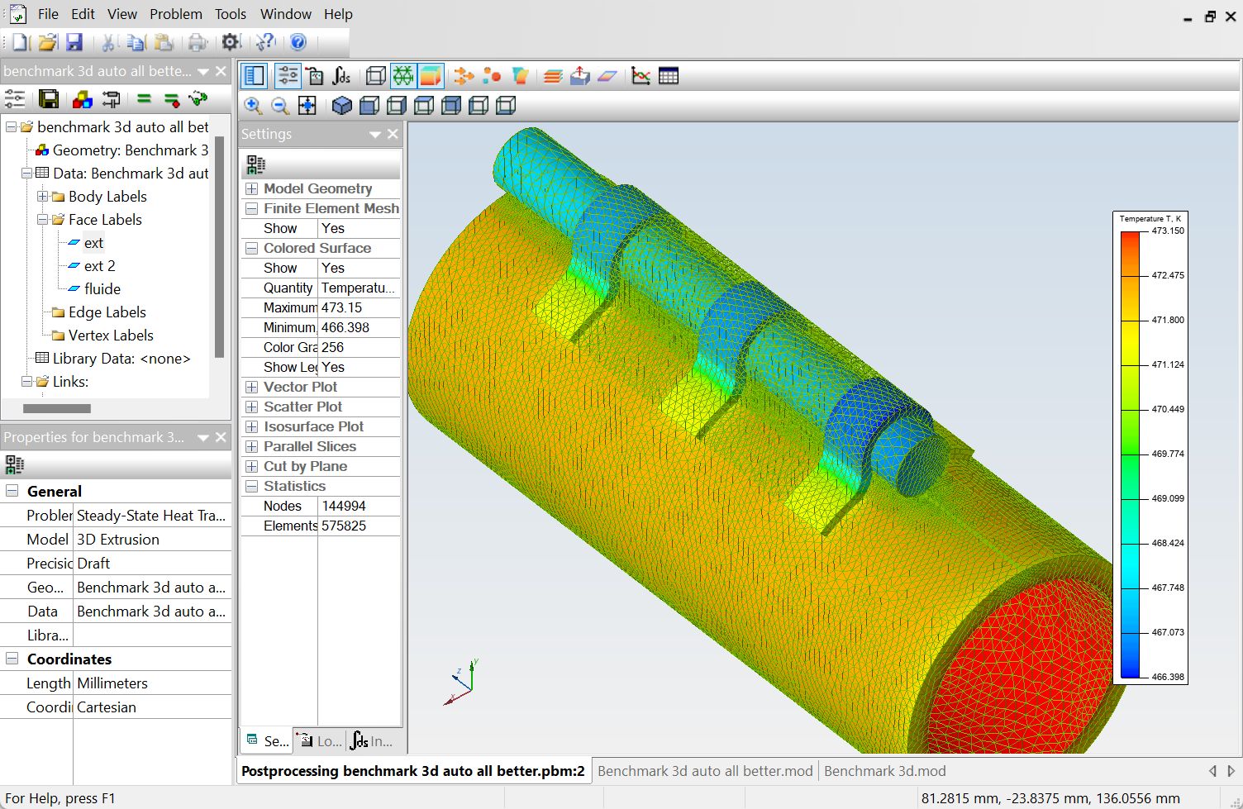The height and width of the screenshot is (809, 1243).
Task: Expand the Body Labels tree folder
Action: tap(43, 197)
